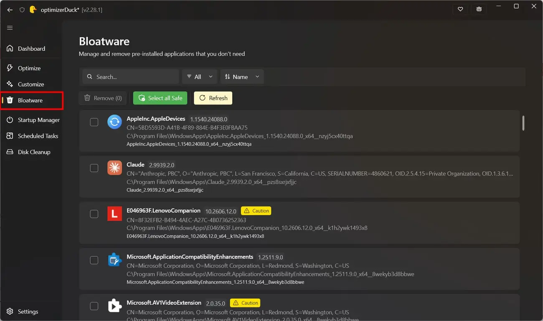Open Scheduled Tasks
Screen dimensions: 543x321
click(x=31, y=136)
